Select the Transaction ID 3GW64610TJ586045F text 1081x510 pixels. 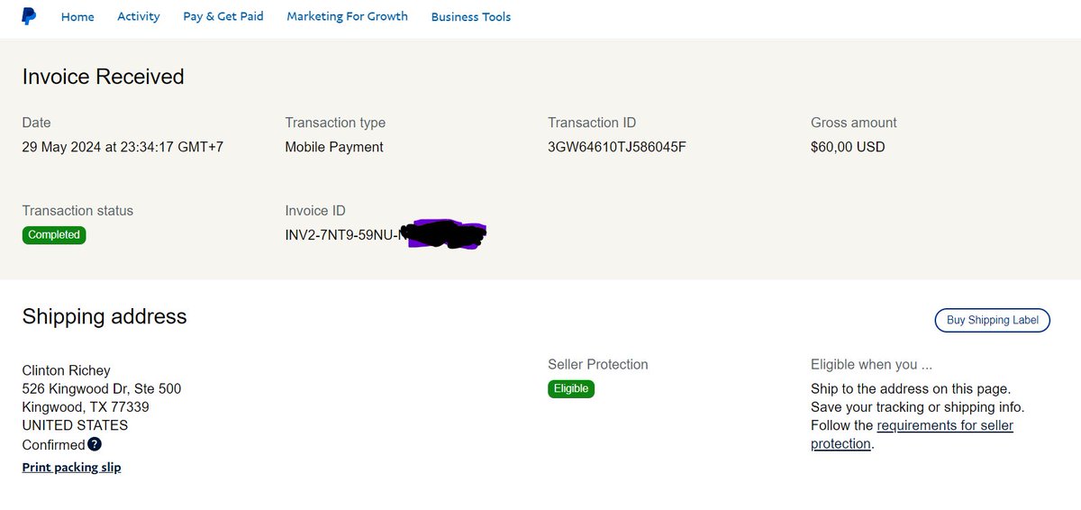click(617, 147)
